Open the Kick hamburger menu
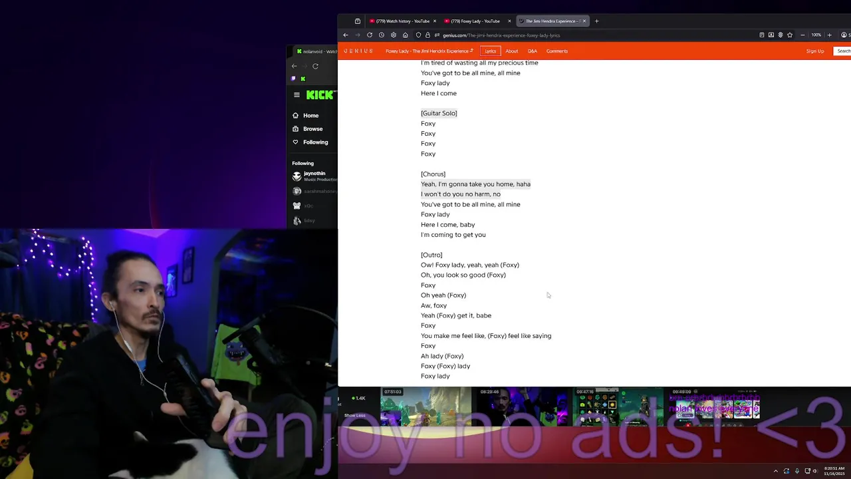The image size is (851, 479). tap(297, 95)
